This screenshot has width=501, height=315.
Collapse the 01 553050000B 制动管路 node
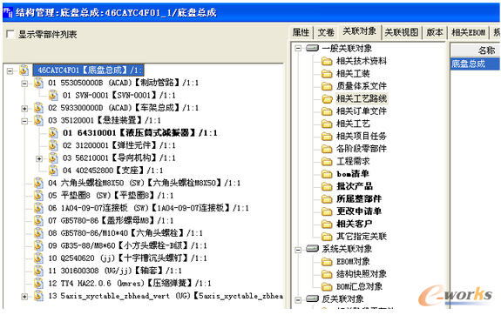point(24,84)
